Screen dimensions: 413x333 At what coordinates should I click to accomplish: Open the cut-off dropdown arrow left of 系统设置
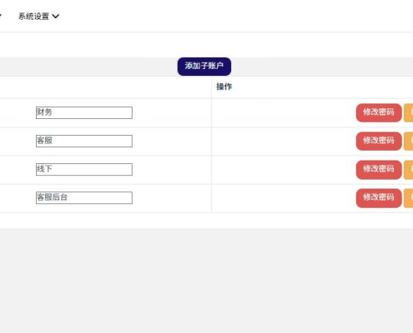pos(1,17)
